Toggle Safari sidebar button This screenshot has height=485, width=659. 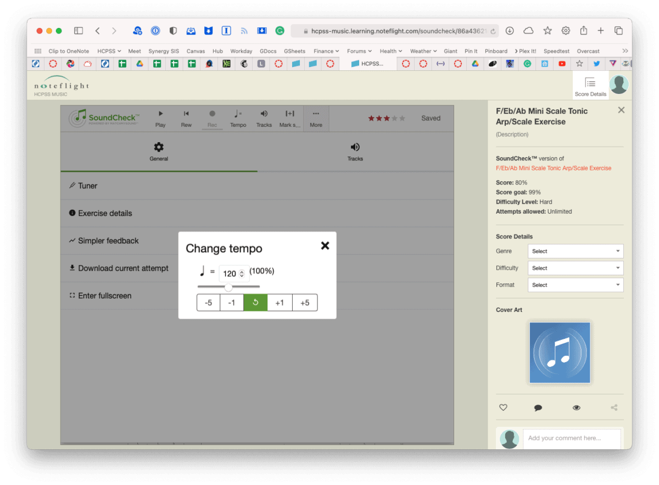tap(79, 31)
